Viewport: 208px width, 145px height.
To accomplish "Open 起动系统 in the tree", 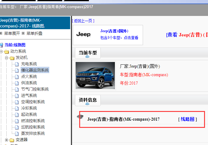I will point(29,114).
